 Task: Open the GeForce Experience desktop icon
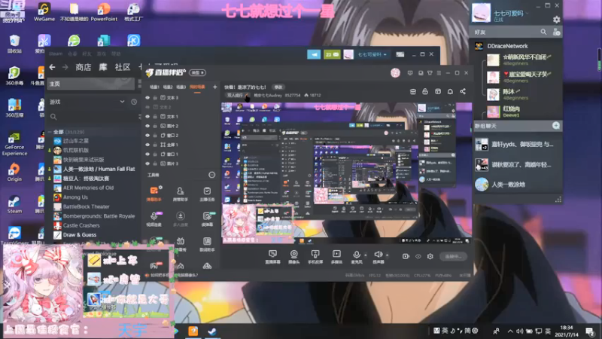click(x=14, y=143)
